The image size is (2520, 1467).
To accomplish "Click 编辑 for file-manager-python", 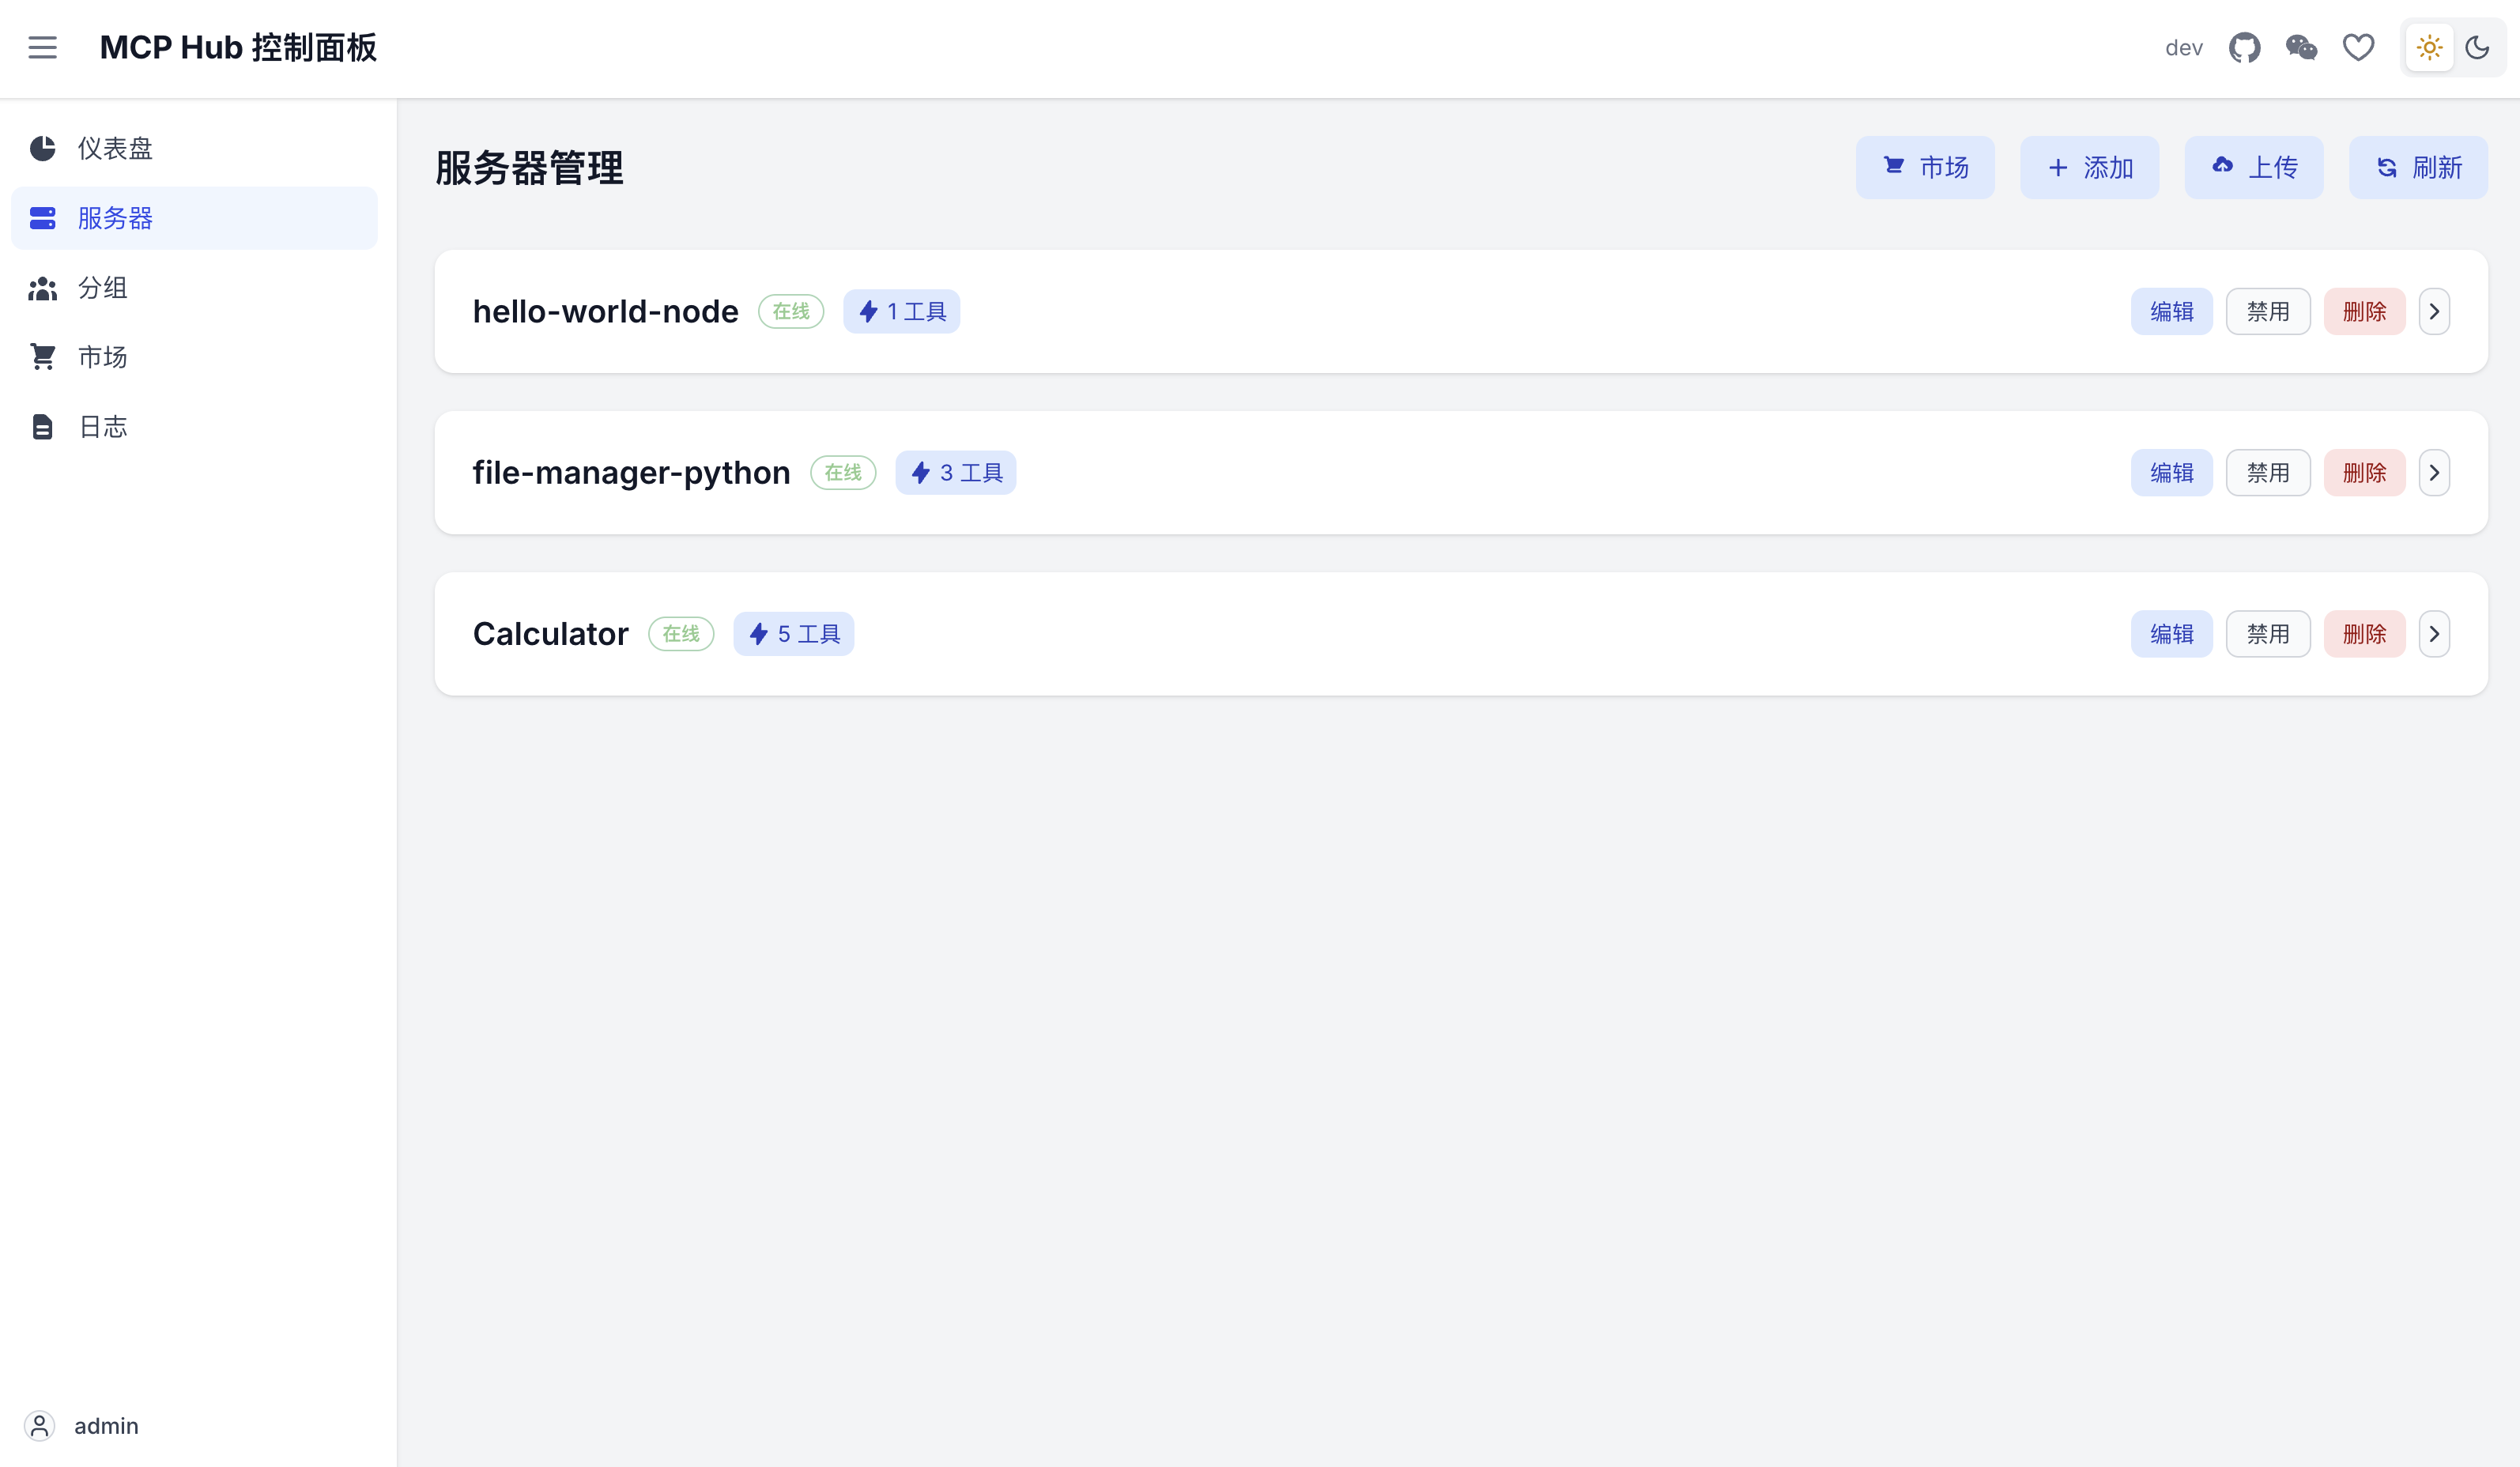I will 2171,472.
